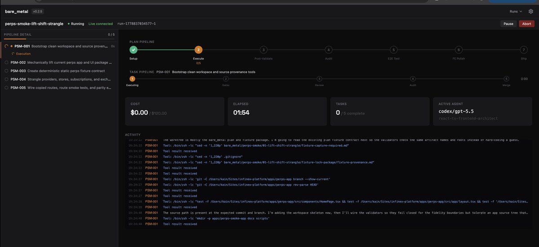Select plan step 5 E2E Test circle
Viewport: 539px width, 247px height.
tap(393, 50)
